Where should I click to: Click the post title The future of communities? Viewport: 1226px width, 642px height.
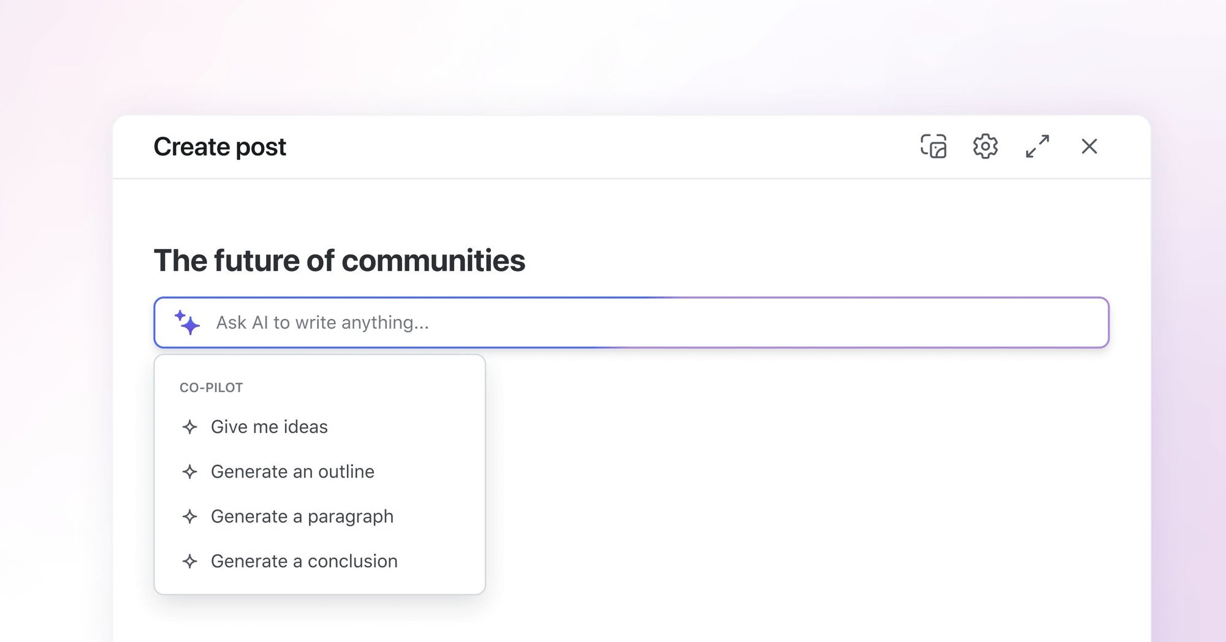point(339,260)
